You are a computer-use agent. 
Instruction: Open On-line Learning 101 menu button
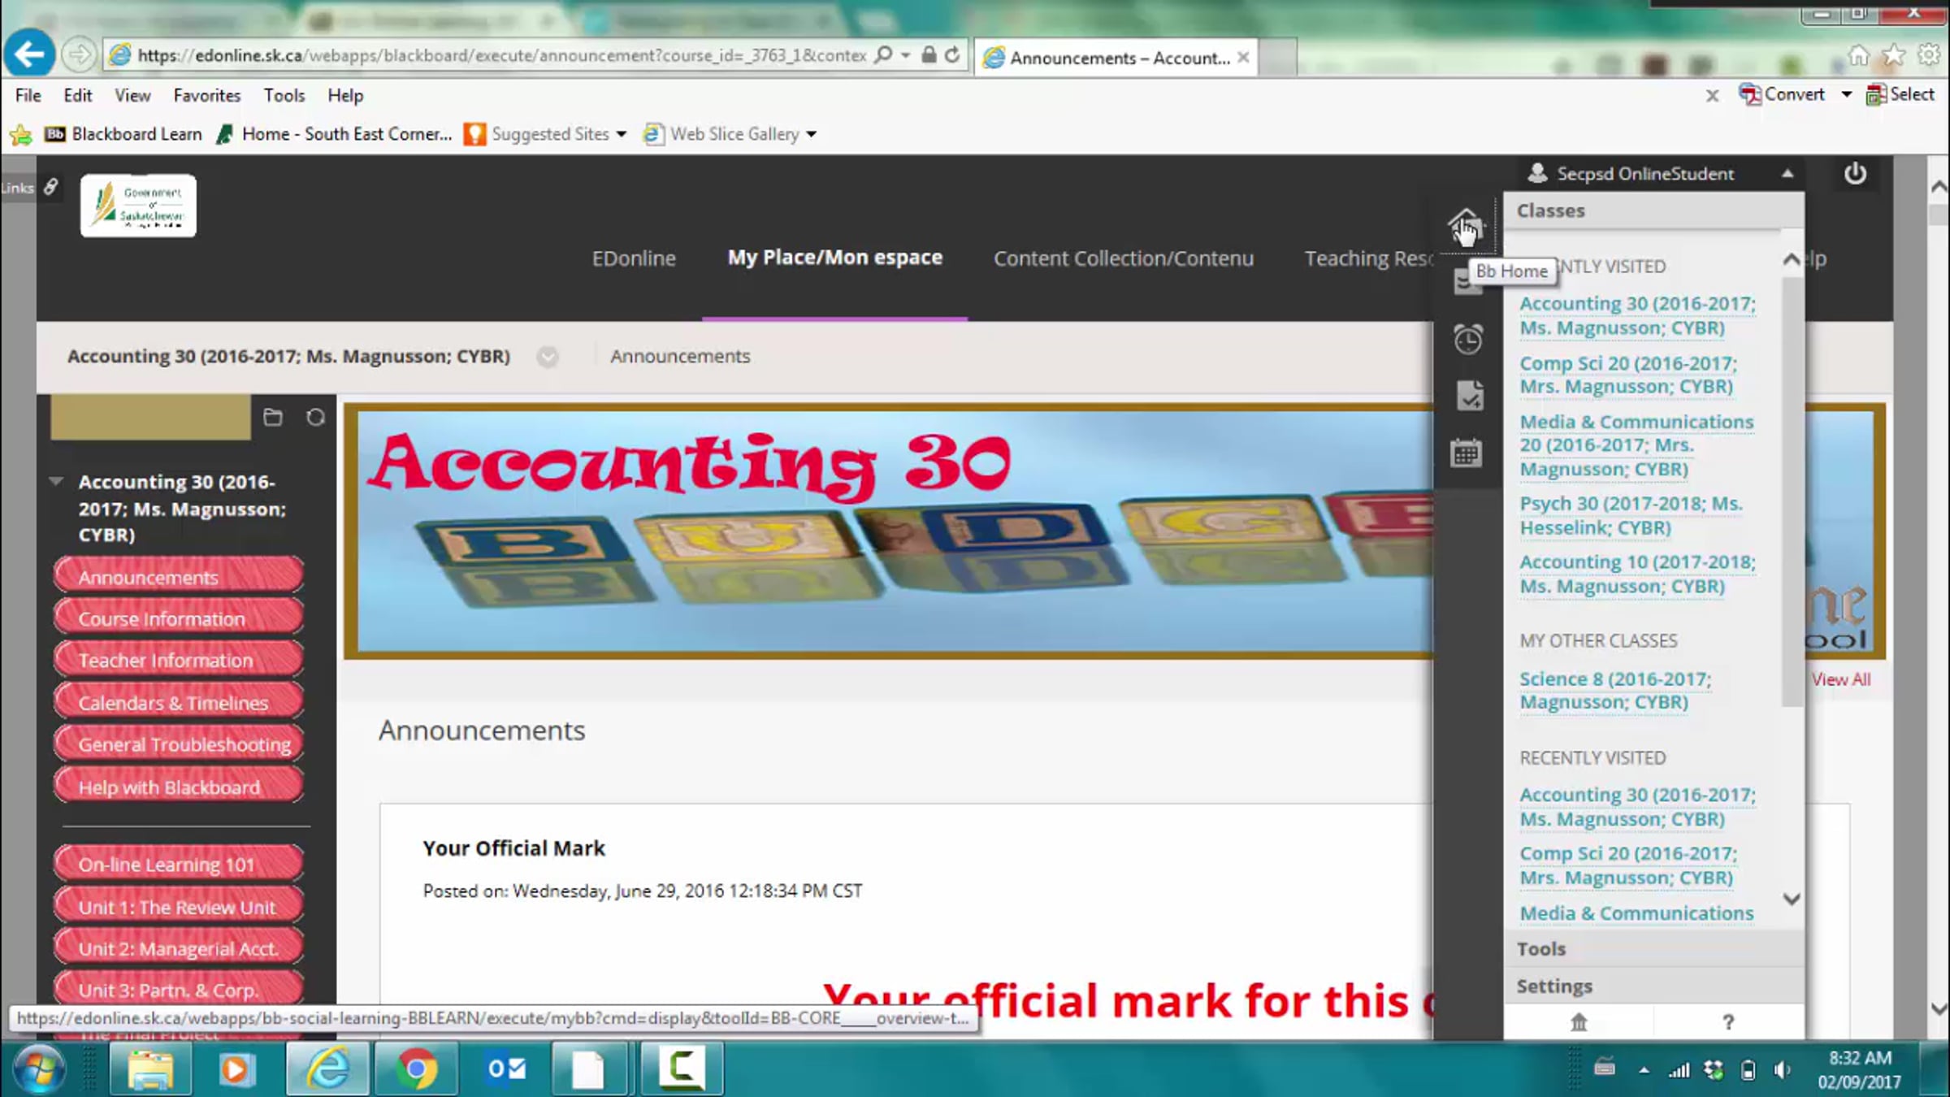tap(179, 864)
